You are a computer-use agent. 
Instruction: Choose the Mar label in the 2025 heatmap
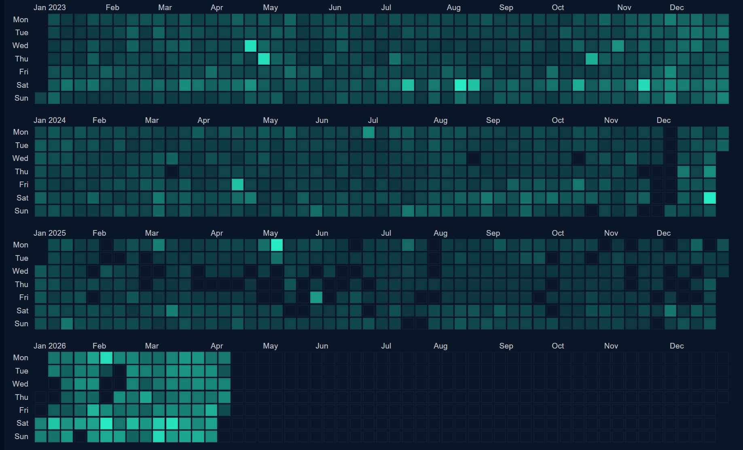tap(152, 233)
